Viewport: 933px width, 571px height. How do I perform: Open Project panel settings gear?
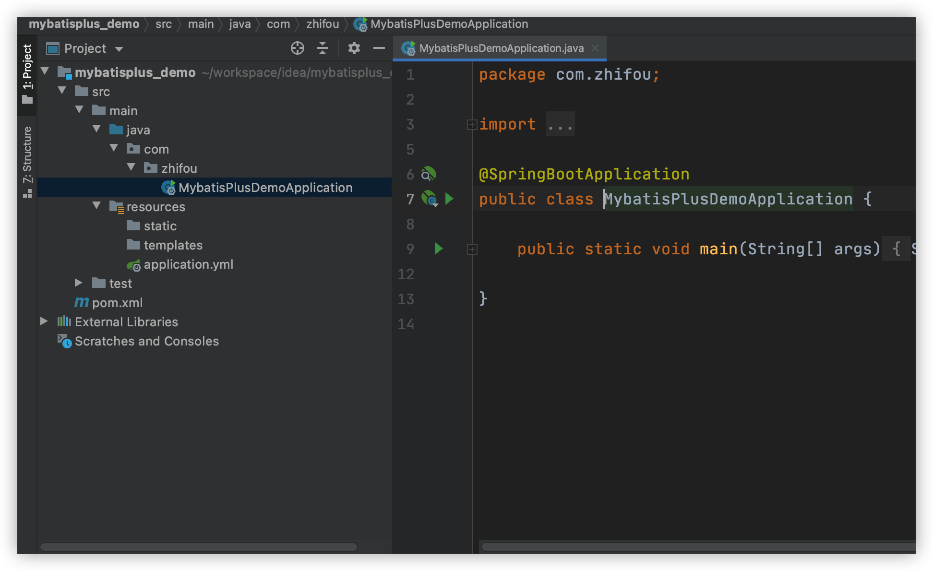pos(354,48)
